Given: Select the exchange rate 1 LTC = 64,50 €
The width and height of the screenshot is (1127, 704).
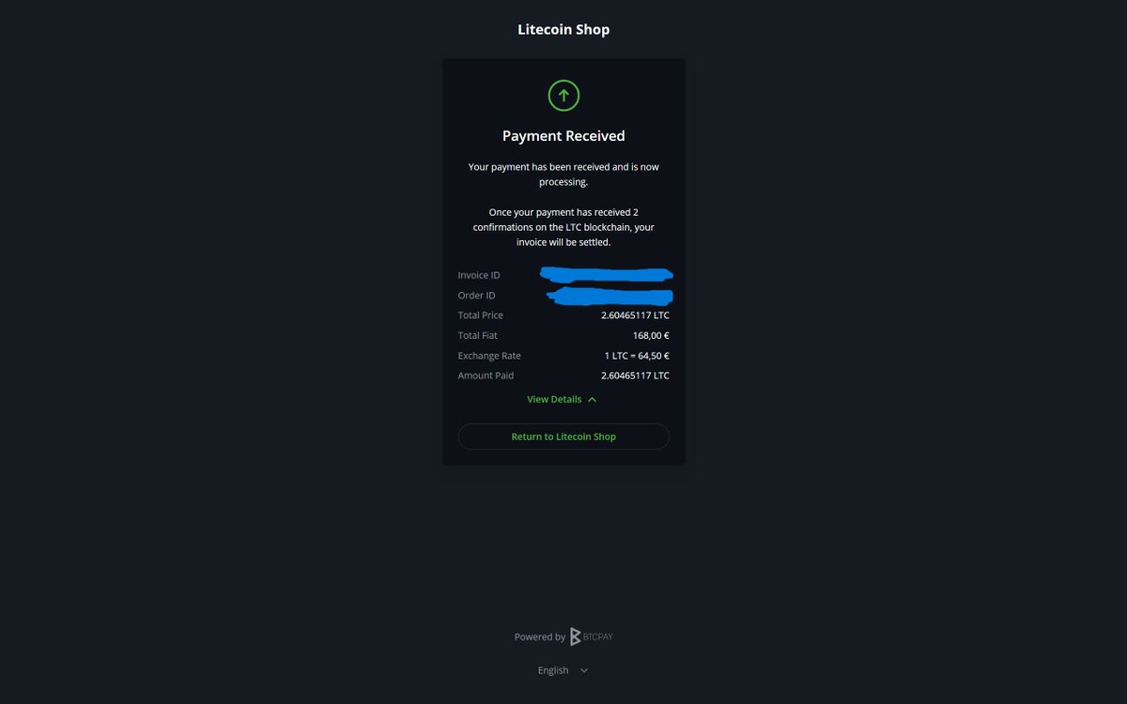Looking at the screenshot, I should tap(637, 356).
